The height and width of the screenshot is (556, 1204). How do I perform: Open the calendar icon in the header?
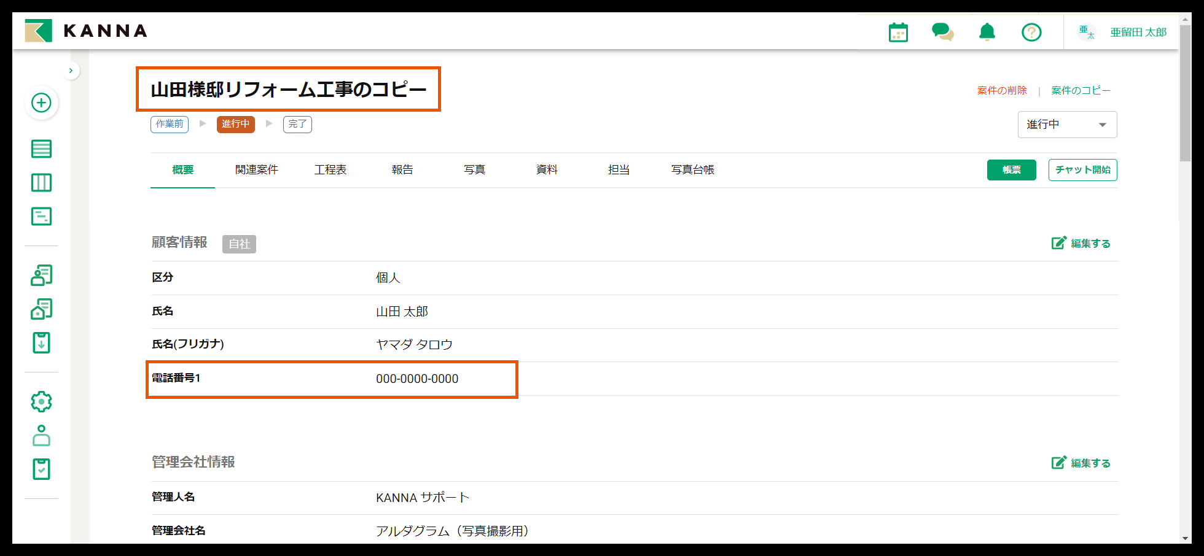[x=897, y=31]
